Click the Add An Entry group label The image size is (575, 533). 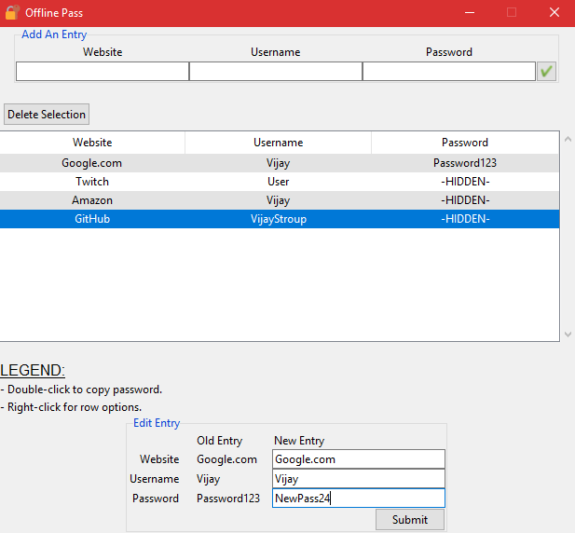[x=54, y=34]
